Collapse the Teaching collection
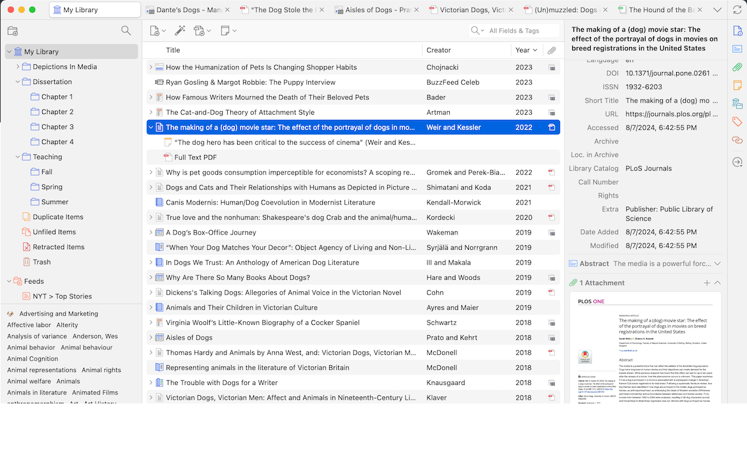Screen dimensions: 747x450 [x=18, y=157]
